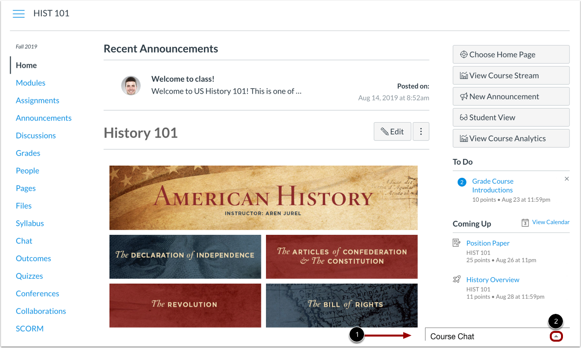Open the Welcome to class! announcement
The image size is (581, 348).
tap(183, 79)
